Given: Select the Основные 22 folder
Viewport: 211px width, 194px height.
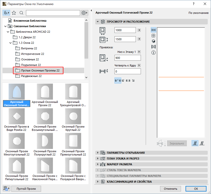Looking at the screenshot, I should 30,59.
